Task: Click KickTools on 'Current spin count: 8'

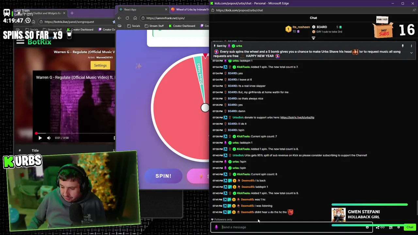Action: [x=243, y=174]
